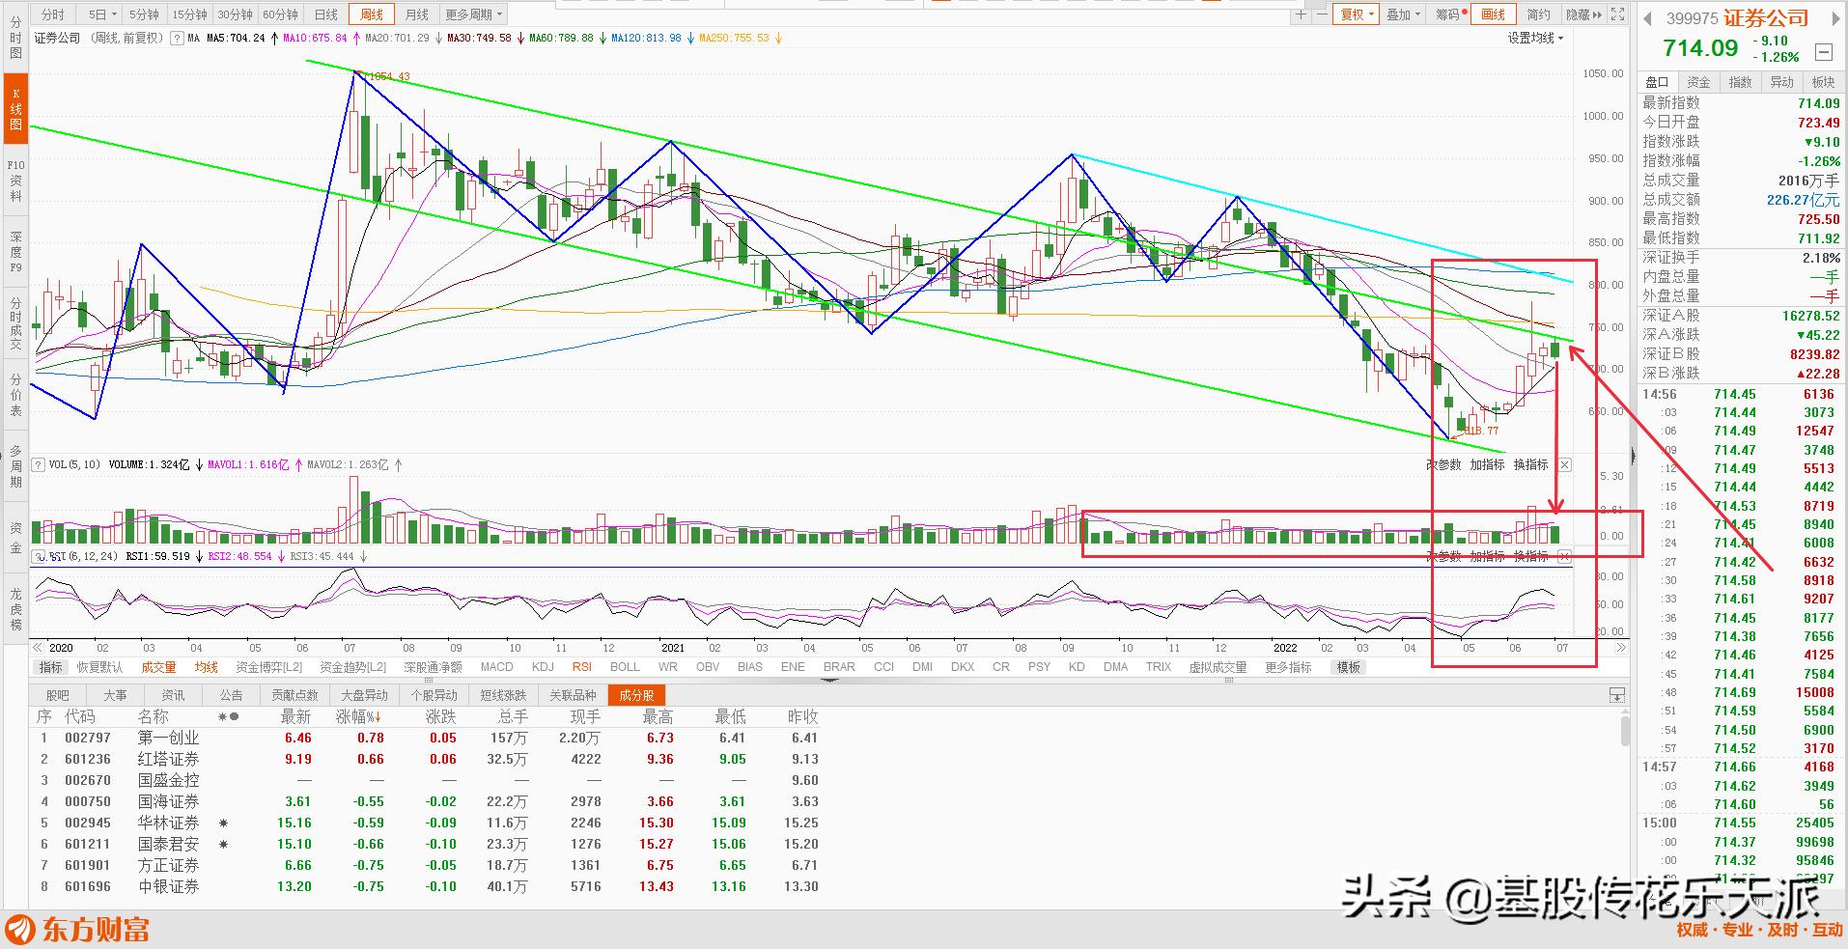The image size is (1848, 949).
Task: Toggle the 均线 moving average overlay
Action: (206, 667)
